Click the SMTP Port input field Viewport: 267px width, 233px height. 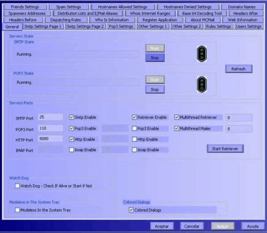pyautogui.click(x=50, y=117)
